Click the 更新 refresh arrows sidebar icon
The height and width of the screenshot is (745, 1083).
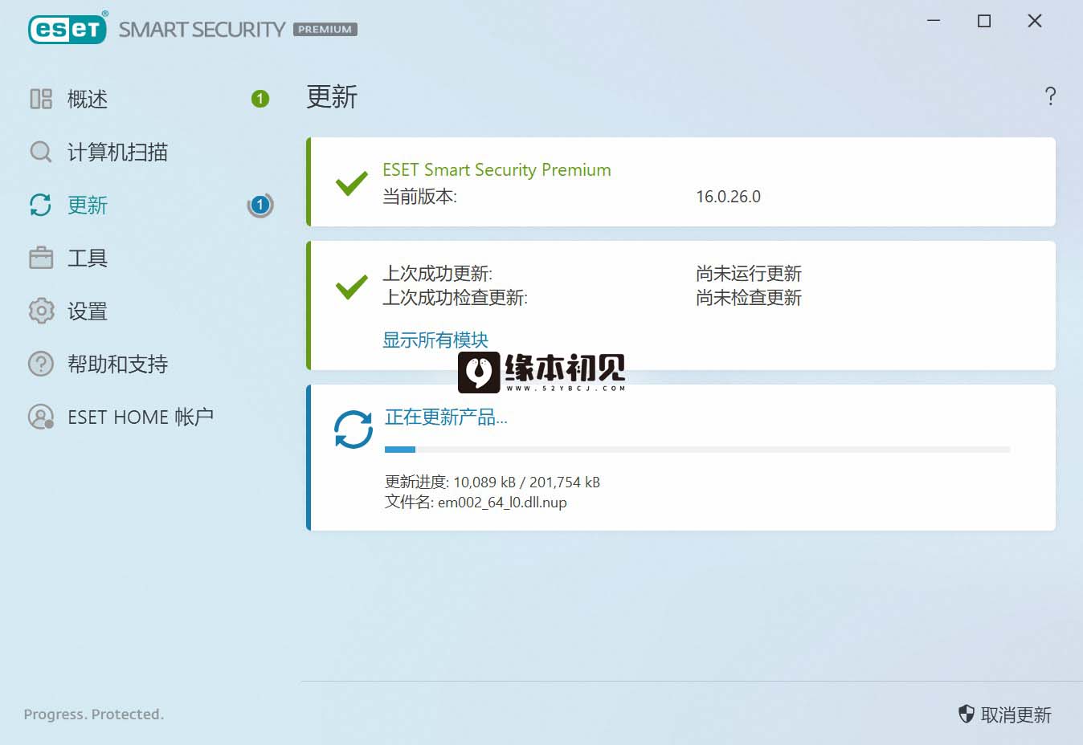[x=41, y=205]
